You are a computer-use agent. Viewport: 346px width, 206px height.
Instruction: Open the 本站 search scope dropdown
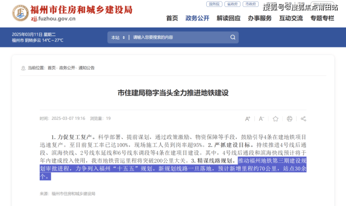(118, 37)
